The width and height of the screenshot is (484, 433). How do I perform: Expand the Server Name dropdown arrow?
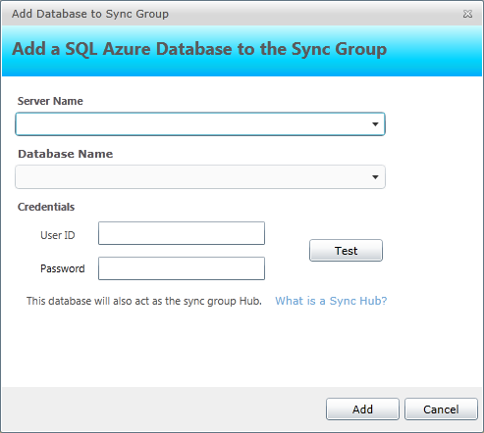pos(375,124)
